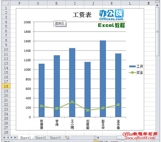Select column F header
The height and width of the screenshot is (142, 161).
(x=20, y=3)
